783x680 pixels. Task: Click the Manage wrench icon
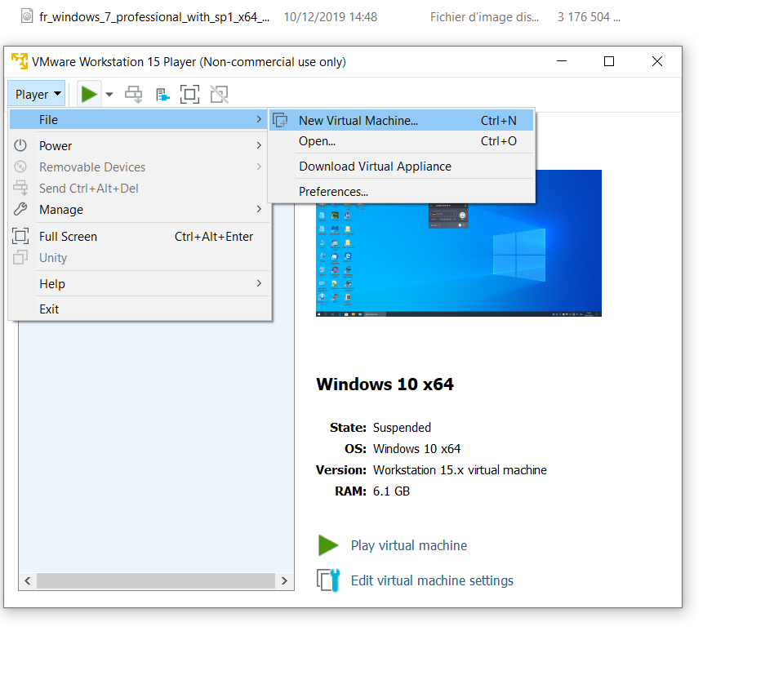20,209
